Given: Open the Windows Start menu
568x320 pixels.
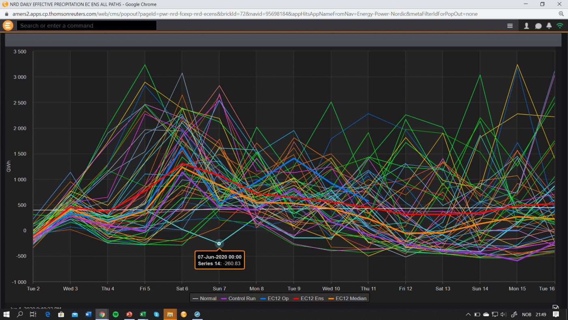Looking at the screenshot, I should [x=6, y=314].
